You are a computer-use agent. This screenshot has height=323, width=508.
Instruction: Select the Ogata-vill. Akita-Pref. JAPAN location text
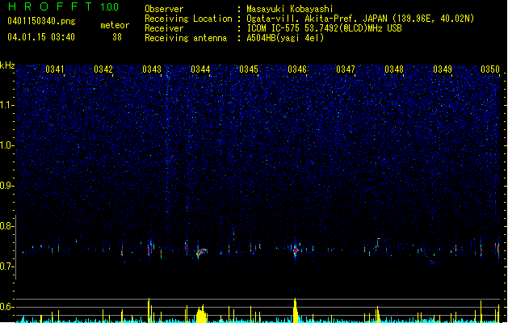click(x=360, y=19)
